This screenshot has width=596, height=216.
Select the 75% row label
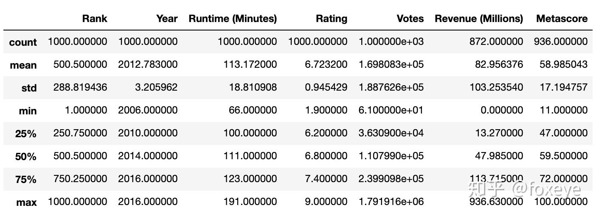pos(26,179)
